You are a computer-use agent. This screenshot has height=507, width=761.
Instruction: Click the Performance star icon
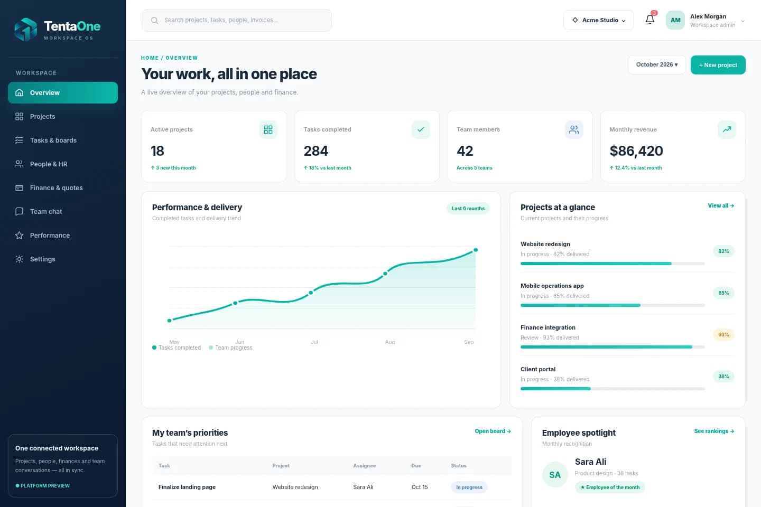(20, 235)
